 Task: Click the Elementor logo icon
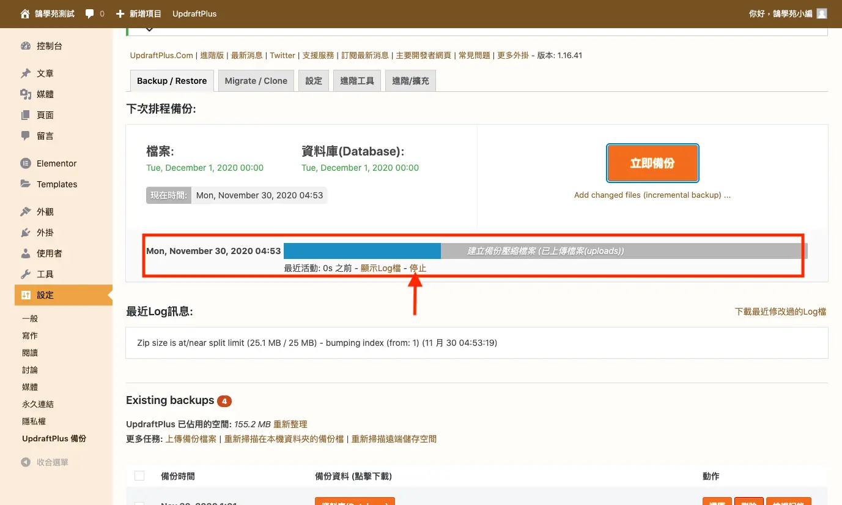pyautogui.click(x=26, y=163)
